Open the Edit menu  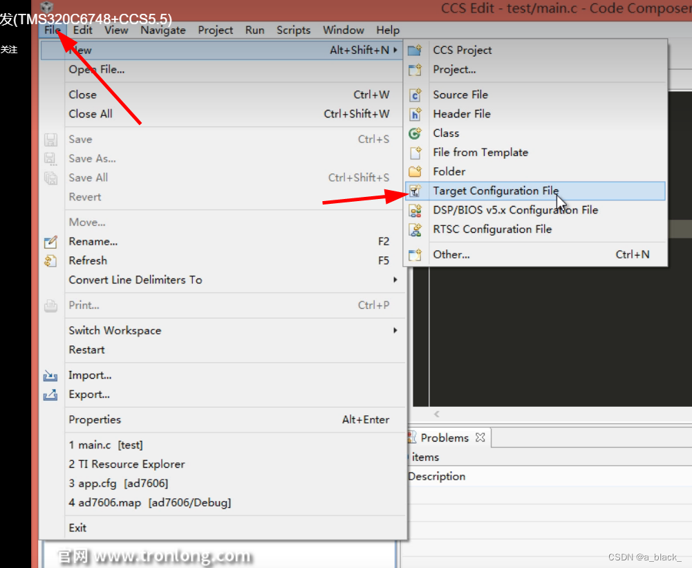[82, 30]
